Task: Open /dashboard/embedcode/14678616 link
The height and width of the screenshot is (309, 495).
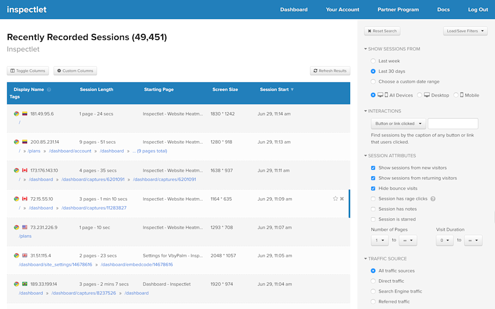Action: tap(137, 265)
